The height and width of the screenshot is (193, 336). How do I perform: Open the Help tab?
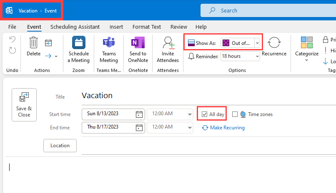[201, 27]
